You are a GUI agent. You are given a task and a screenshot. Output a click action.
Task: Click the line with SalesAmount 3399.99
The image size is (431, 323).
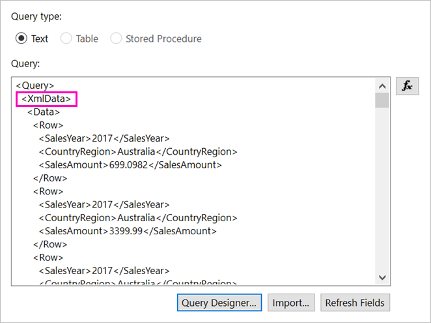pyautogui.click(x=128, y=231)
